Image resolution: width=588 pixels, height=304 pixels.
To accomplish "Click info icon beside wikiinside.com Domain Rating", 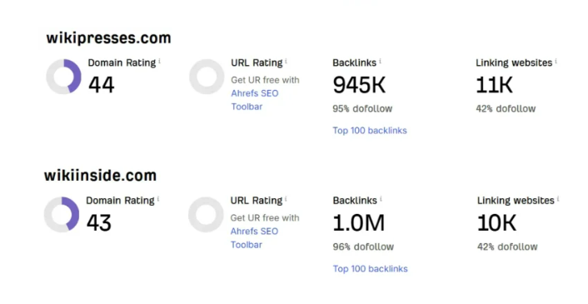I will pos(158,199).
